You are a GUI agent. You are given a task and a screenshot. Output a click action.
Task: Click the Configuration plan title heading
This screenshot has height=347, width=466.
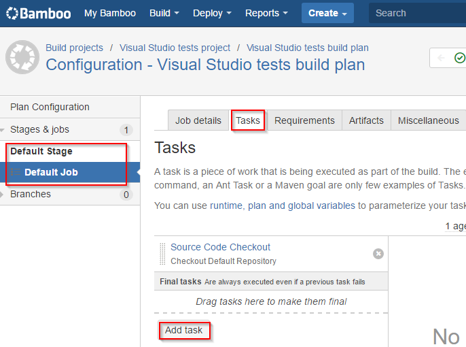[205, 65]
